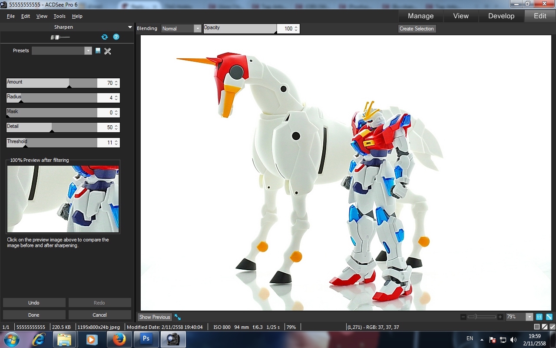The image size is (556, 348).
Task: Open the Help menu
Action: point(77,16)
